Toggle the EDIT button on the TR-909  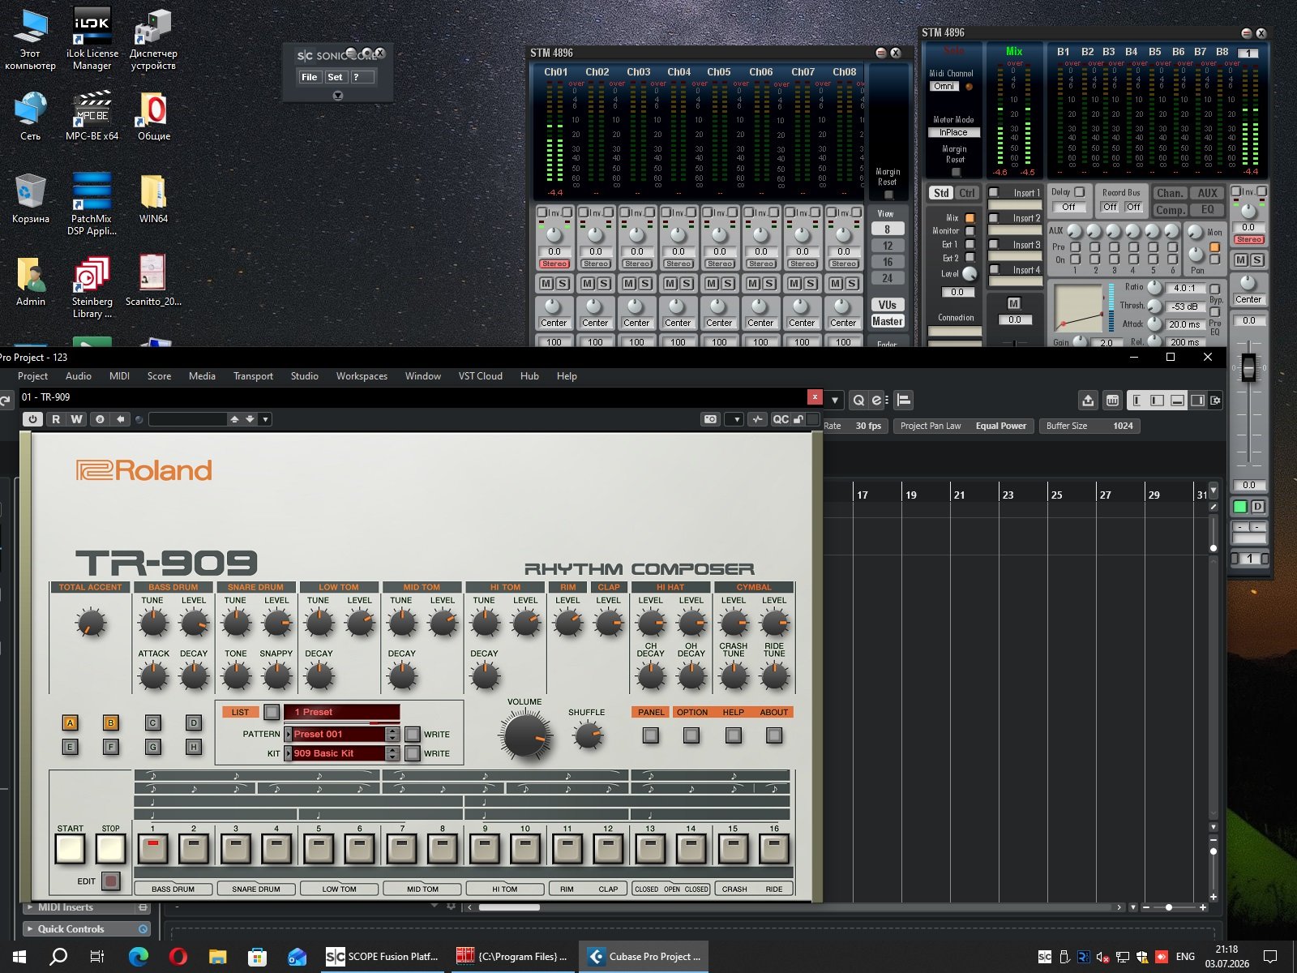[111, 881]
